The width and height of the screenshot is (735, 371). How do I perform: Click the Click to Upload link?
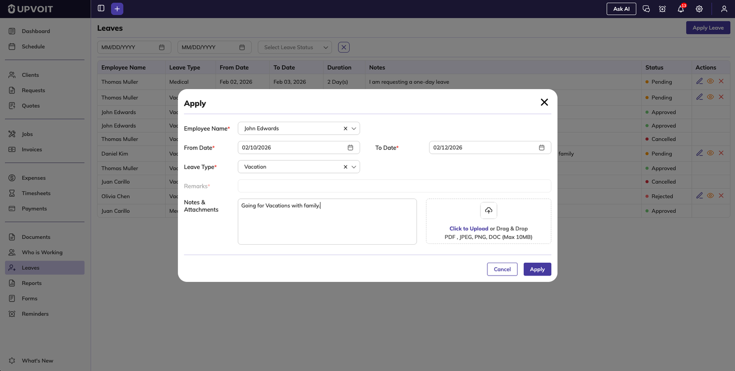[x=469, y=229]
